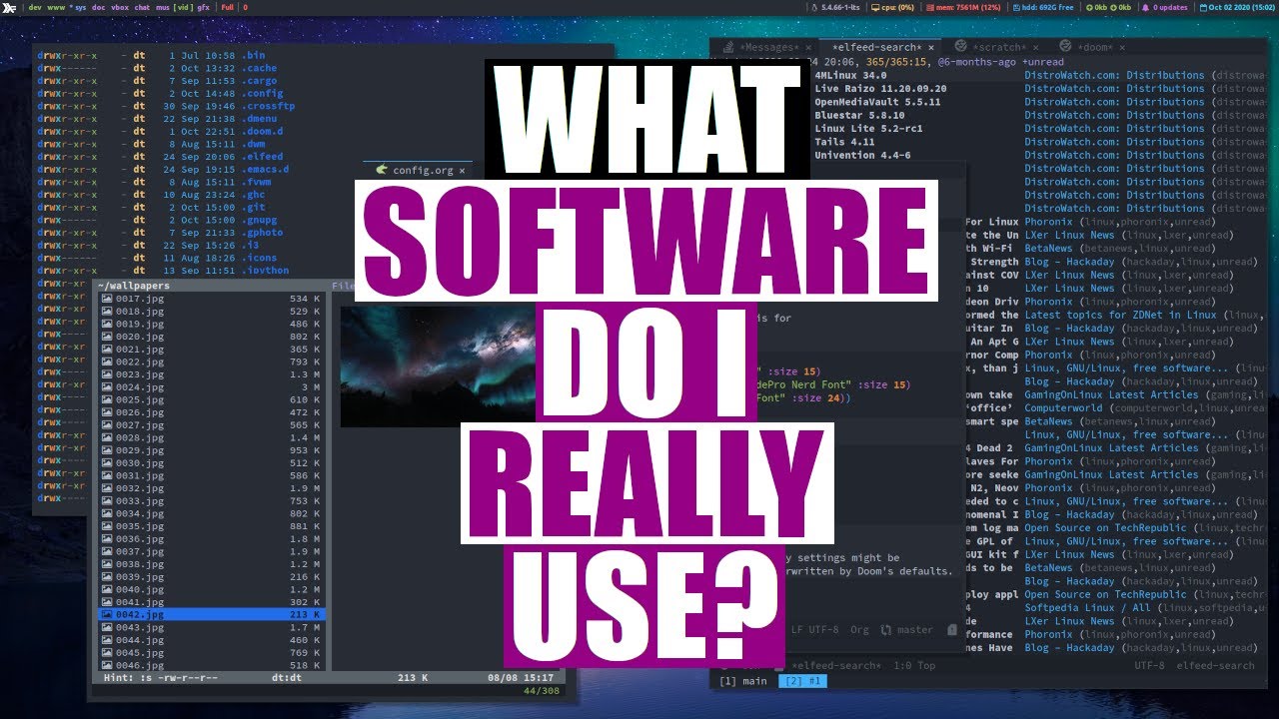
Task: Close the *elfeed-search* tab
Action: [x=930, y=47]
